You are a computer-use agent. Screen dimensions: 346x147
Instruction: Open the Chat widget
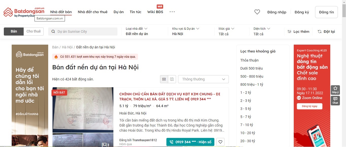[x=335, y=101]
